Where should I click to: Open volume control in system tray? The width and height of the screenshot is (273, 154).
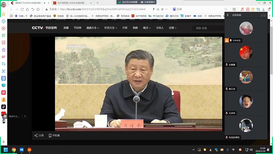coord(251,150)
